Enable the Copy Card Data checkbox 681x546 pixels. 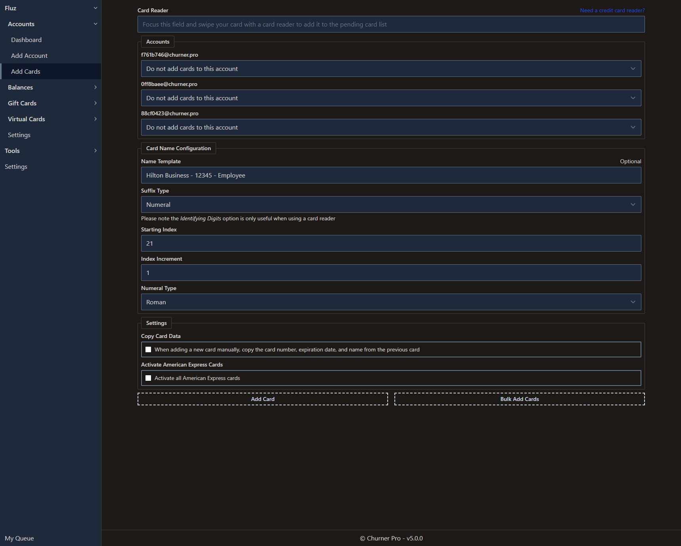point(148,349)
